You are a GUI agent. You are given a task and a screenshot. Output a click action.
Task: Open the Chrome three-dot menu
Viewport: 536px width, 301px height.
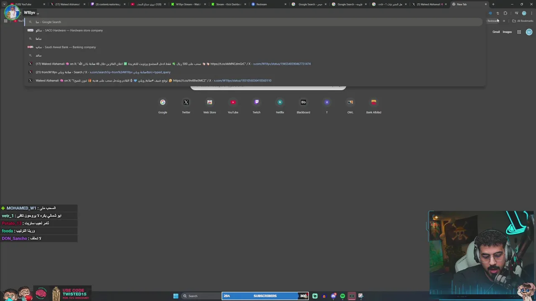(531, 13)
